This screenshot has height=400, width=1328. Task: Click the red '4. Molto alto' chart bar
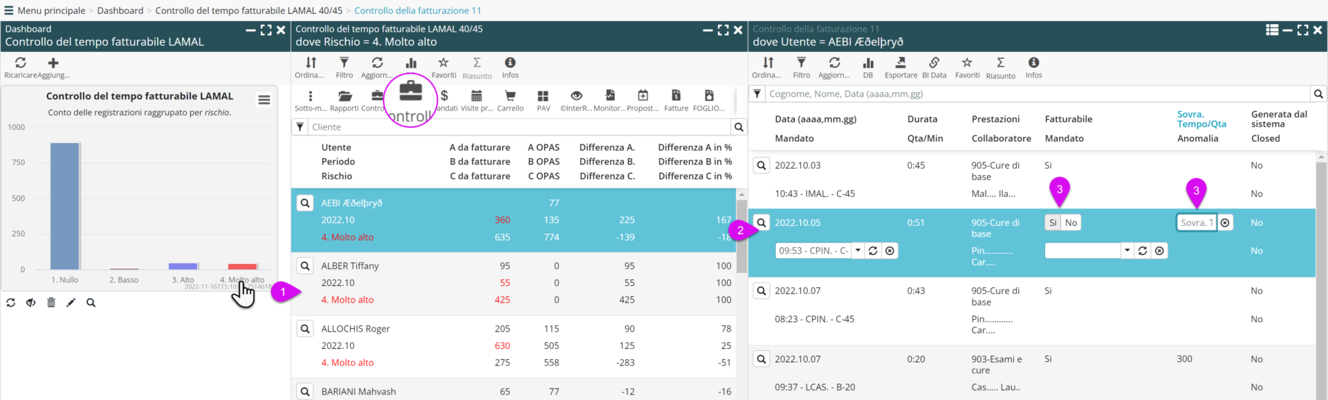(243, 266)
